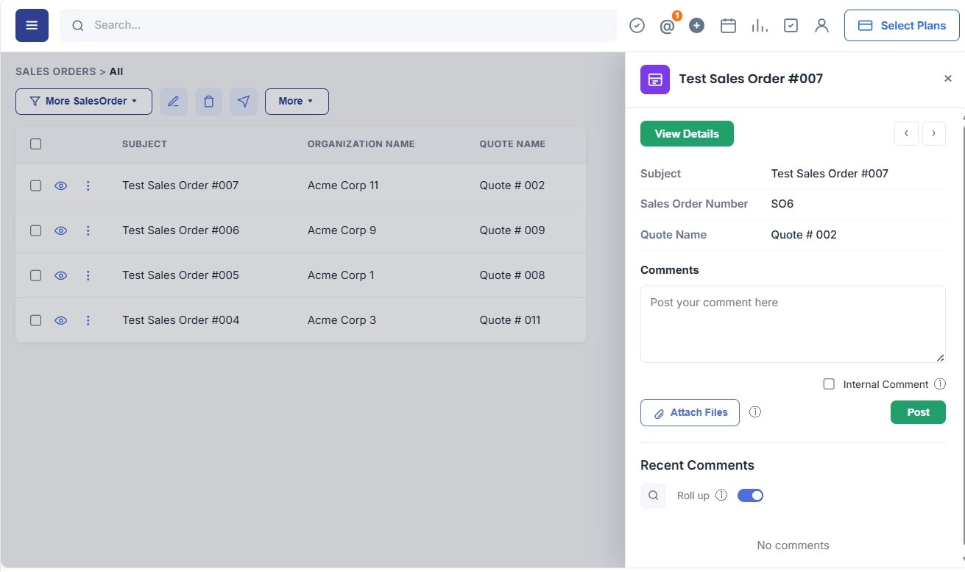Viewport: 965px width, 572px height.
Task: Sort by ORGANIZATION NAME column header
Action: click(361, 144)
